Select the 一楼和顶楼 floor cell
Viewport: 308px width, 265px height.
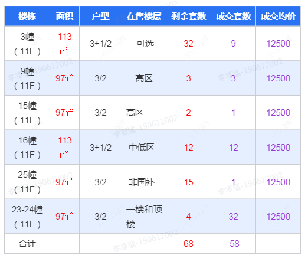[144, 217]
